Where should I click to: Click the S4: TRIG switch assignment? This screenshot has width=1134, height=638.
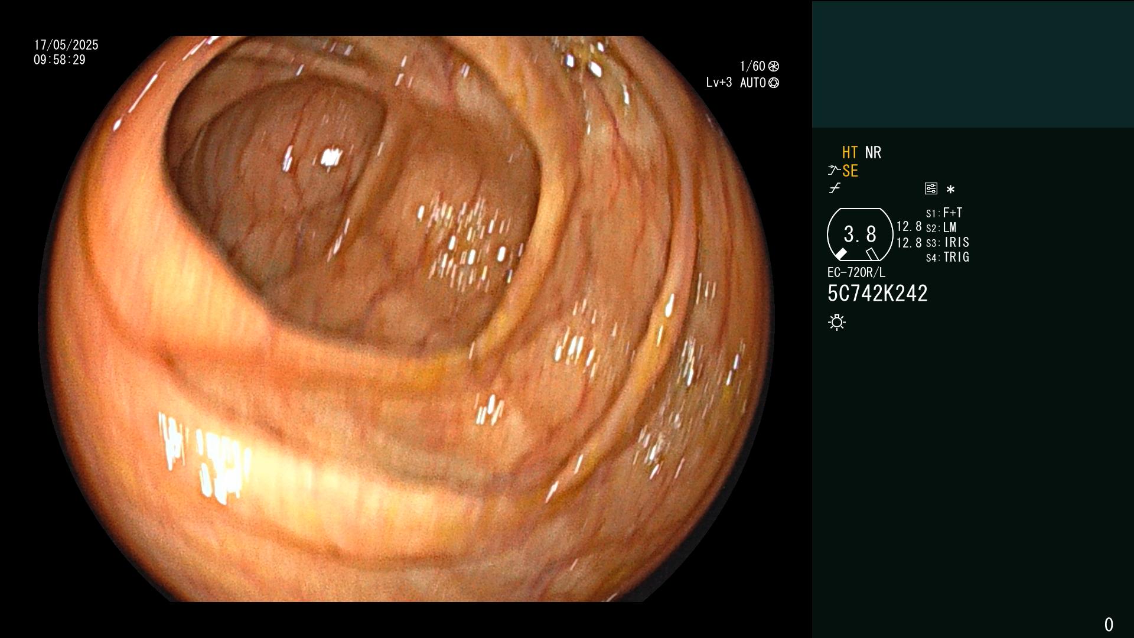[x=948, y=257]
